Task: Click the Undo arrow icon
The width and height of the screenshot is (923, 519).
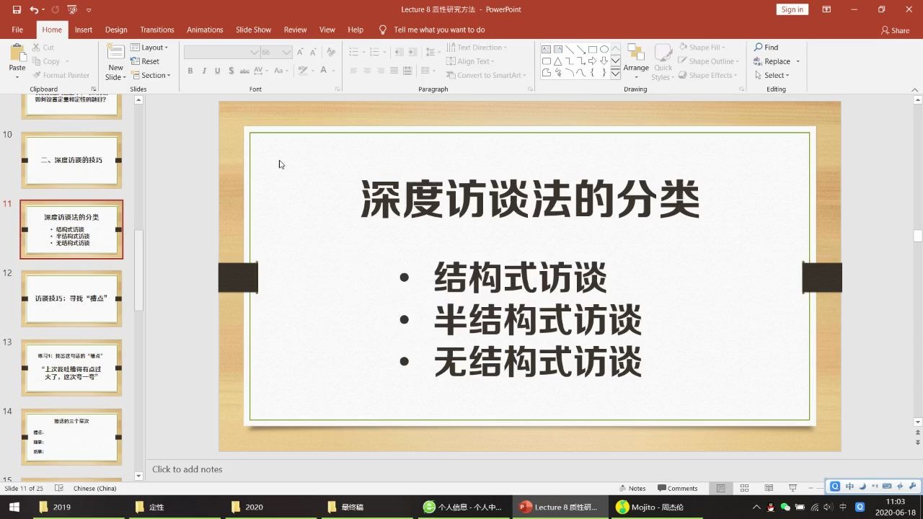Action: (x=34, y=10)
